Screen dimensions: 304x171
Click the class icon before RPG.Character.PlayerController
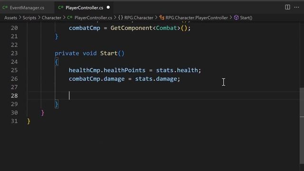[x=162, y=18]
